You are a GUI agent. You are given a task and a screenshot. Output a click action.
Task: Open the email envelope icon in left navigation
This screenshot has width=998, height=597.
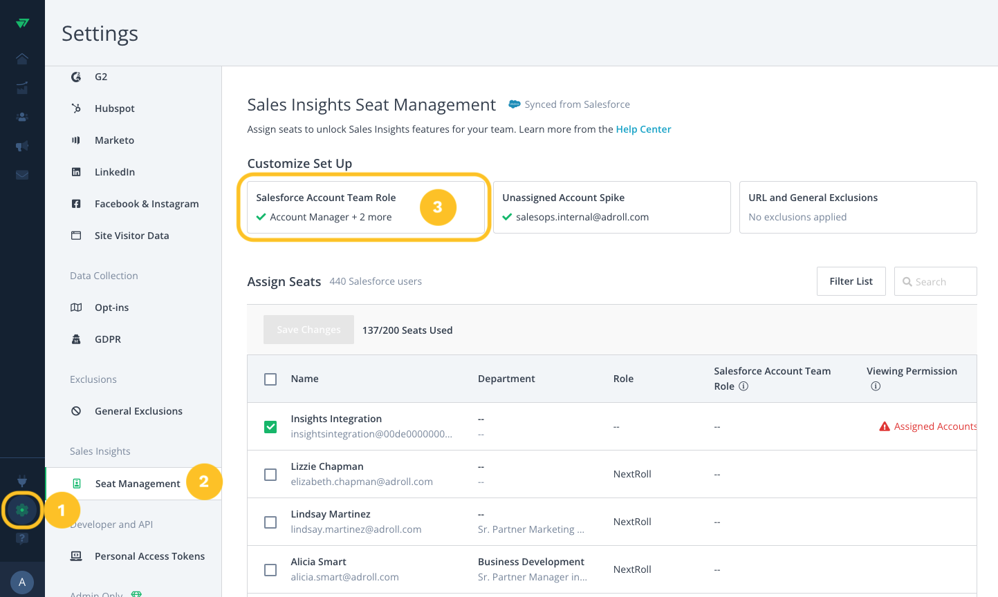tap(22, 175)
